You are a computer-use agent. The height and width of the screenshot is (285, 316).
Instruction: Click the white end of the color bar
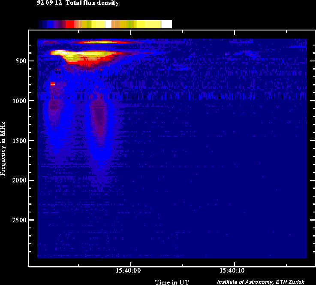coord(167,24)
